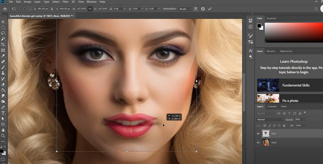Open the Edit Toolbar three-dots button
The height and width of the screenshot is (164, 323).
(x=3, y=141)
